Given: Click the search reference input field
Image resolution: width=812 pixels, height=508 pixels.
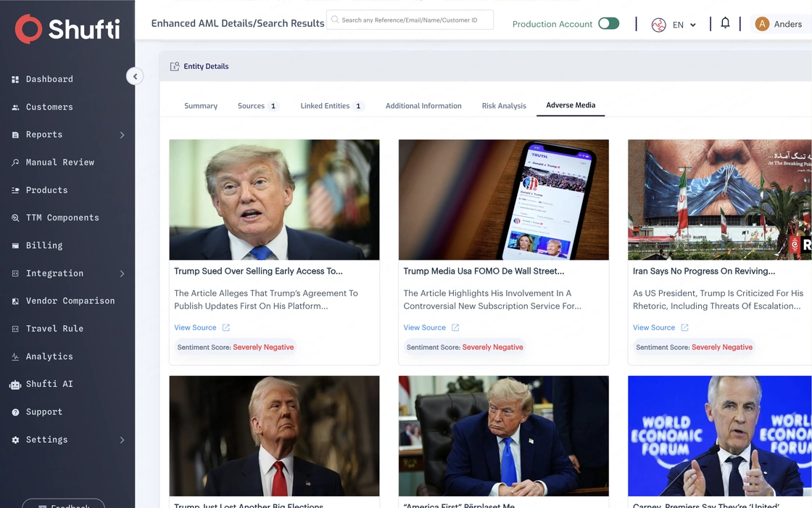Looking at the screenshot, I should click(x=410, y=20).
